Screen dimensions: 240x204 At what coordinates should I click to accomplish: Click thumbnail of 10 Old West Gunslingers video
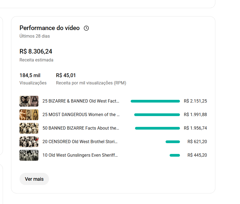(29, 155)
